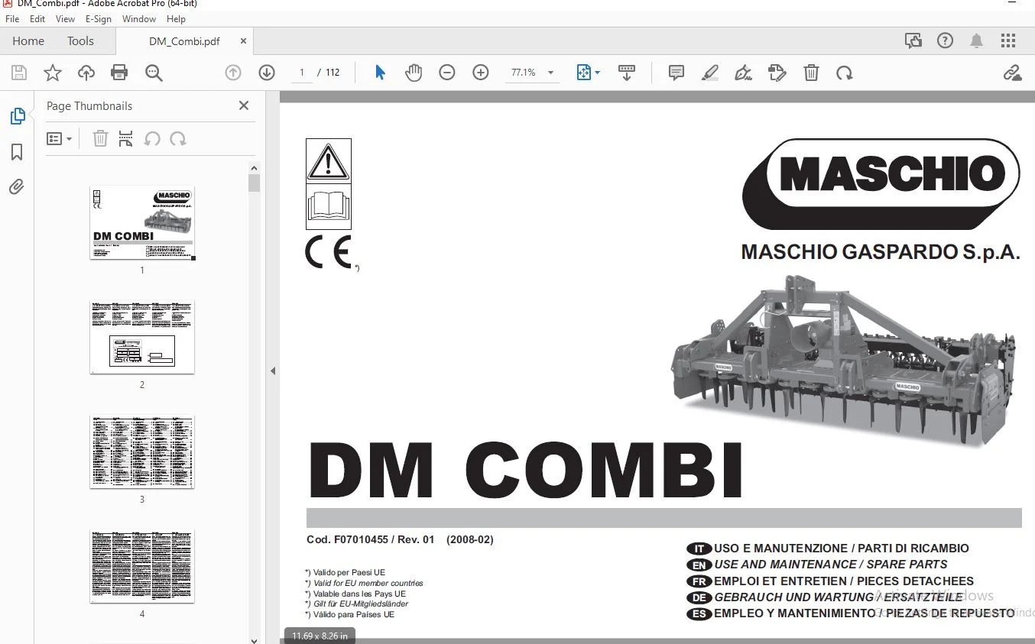Click the upload to cloud icon
This screenshot has height=644, width=1035.
[86, 73]
